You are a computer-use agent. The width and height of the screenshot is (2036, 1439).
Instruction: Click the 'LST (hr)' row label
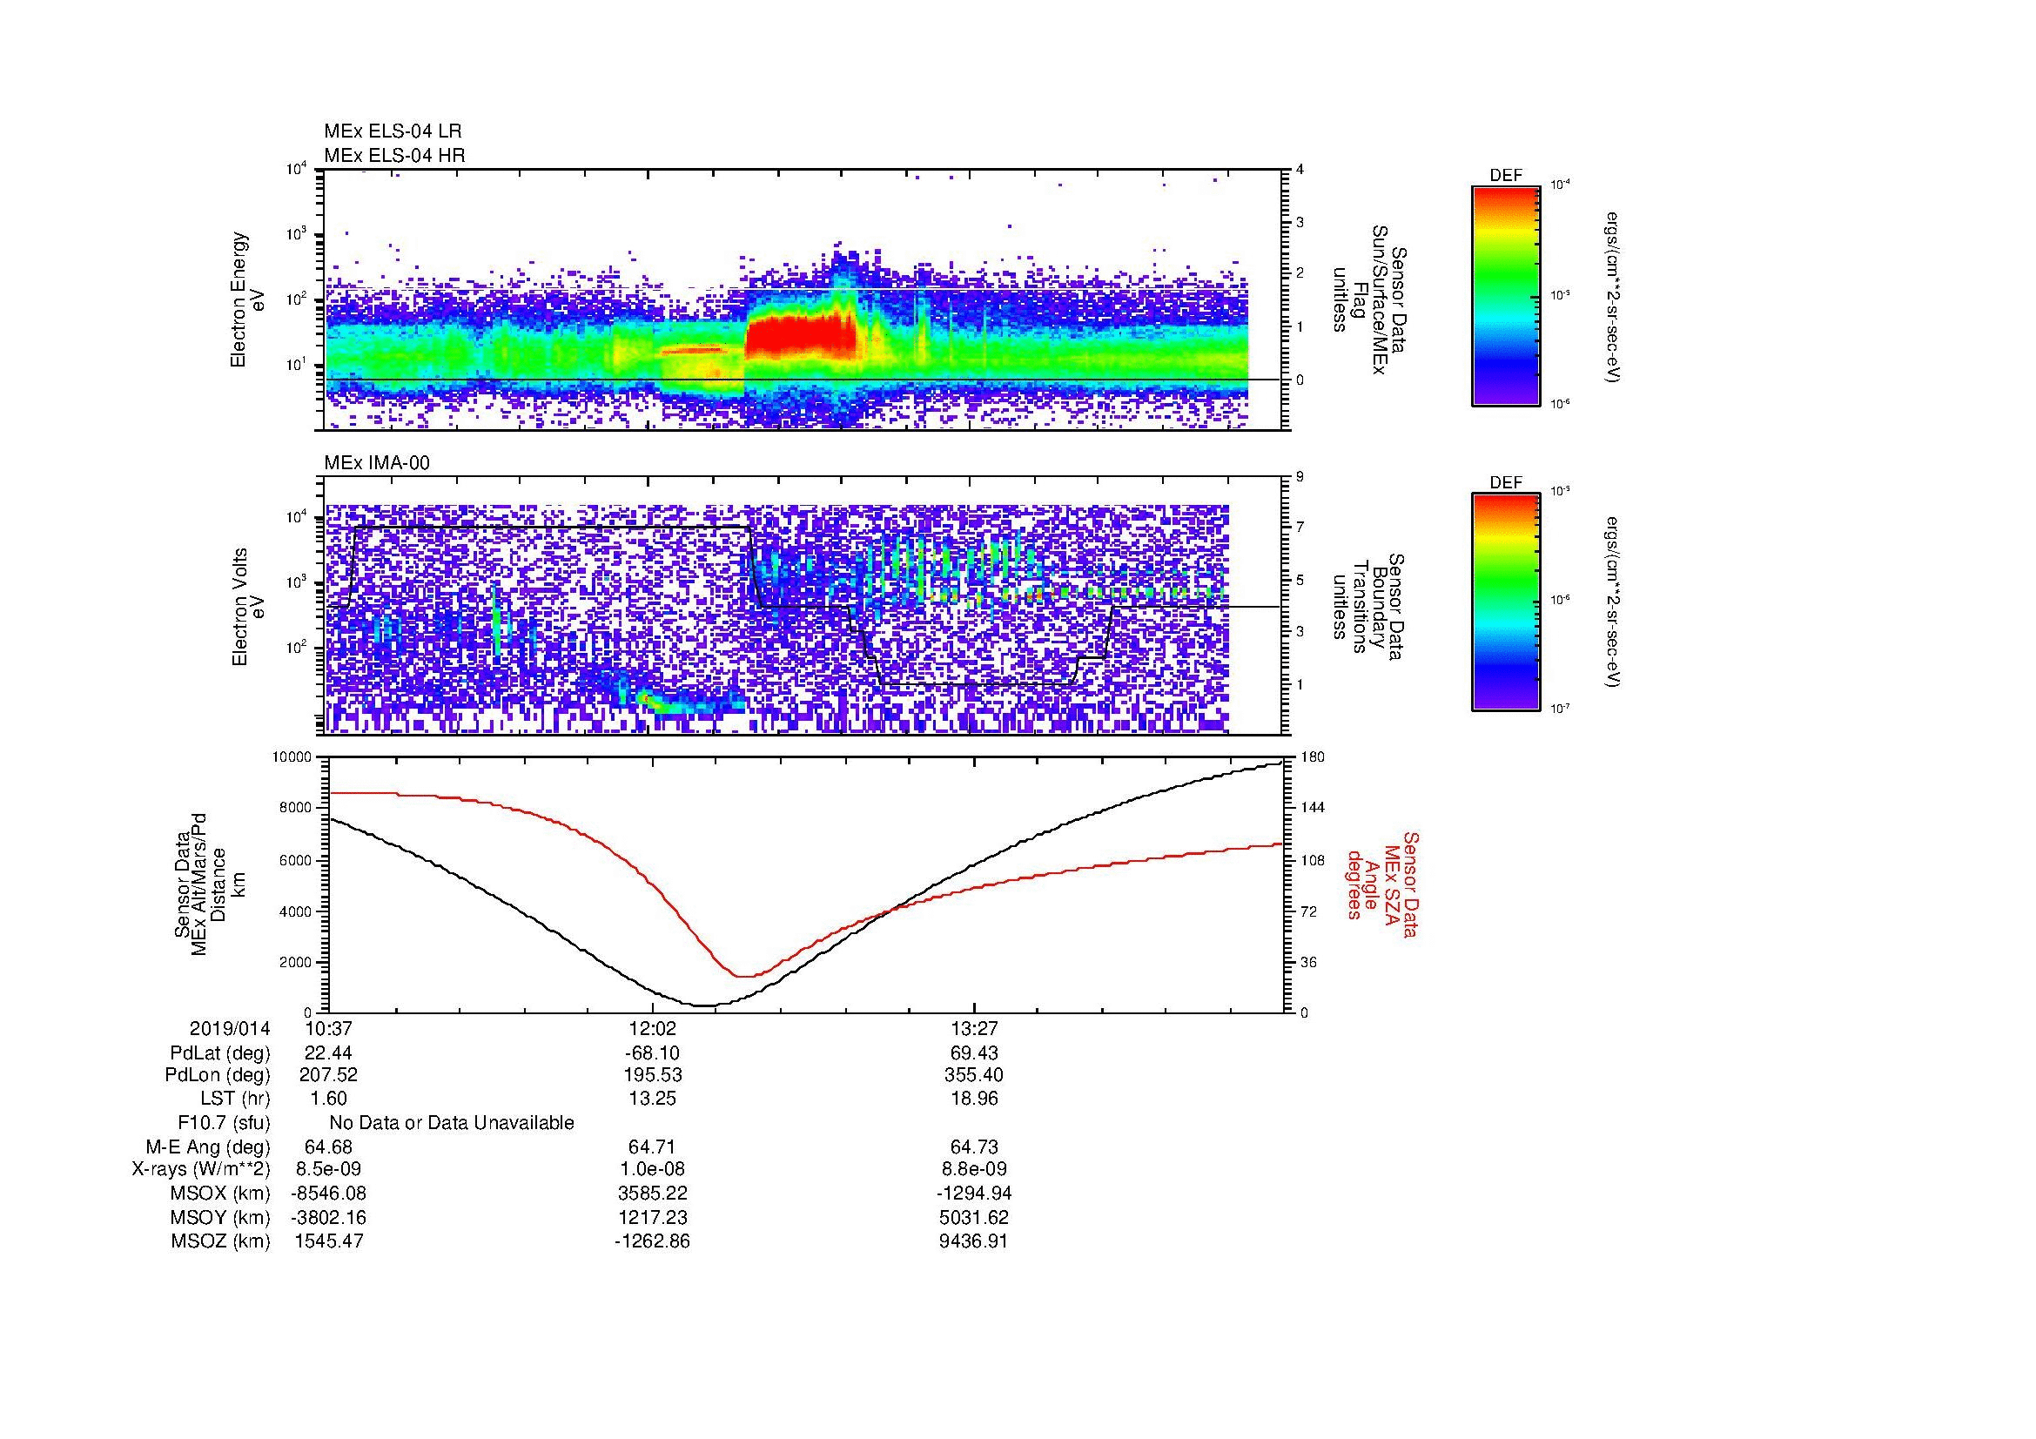235,1099
